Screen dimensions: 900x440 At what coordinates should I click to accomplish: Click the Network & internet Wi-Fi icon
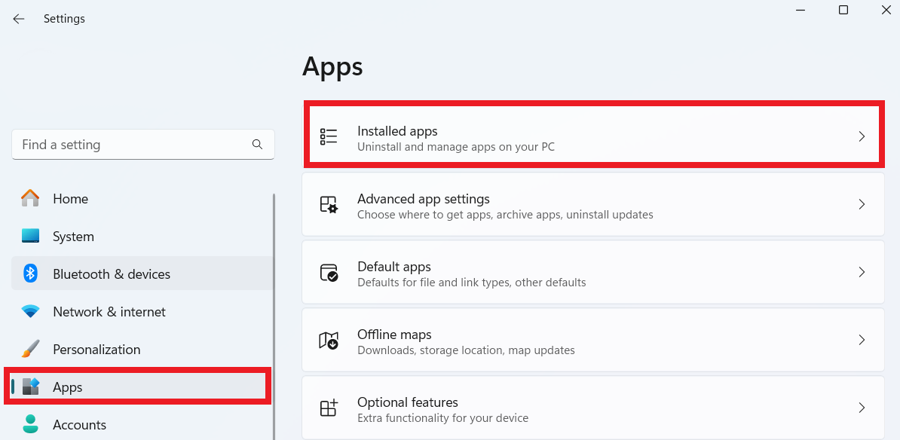pyautogui.click(x=30, y=311)
